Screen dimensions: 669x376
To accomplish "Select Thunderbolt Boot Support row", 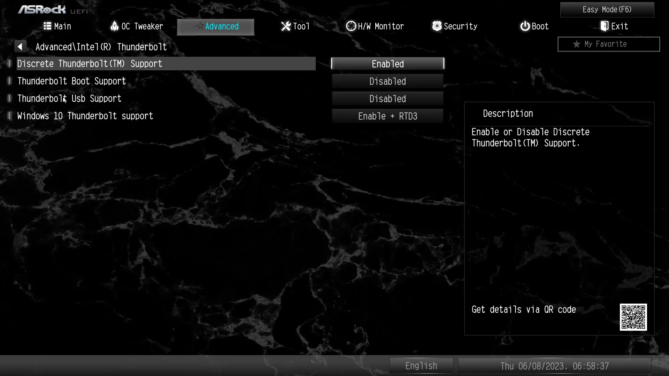I will 166,81.
